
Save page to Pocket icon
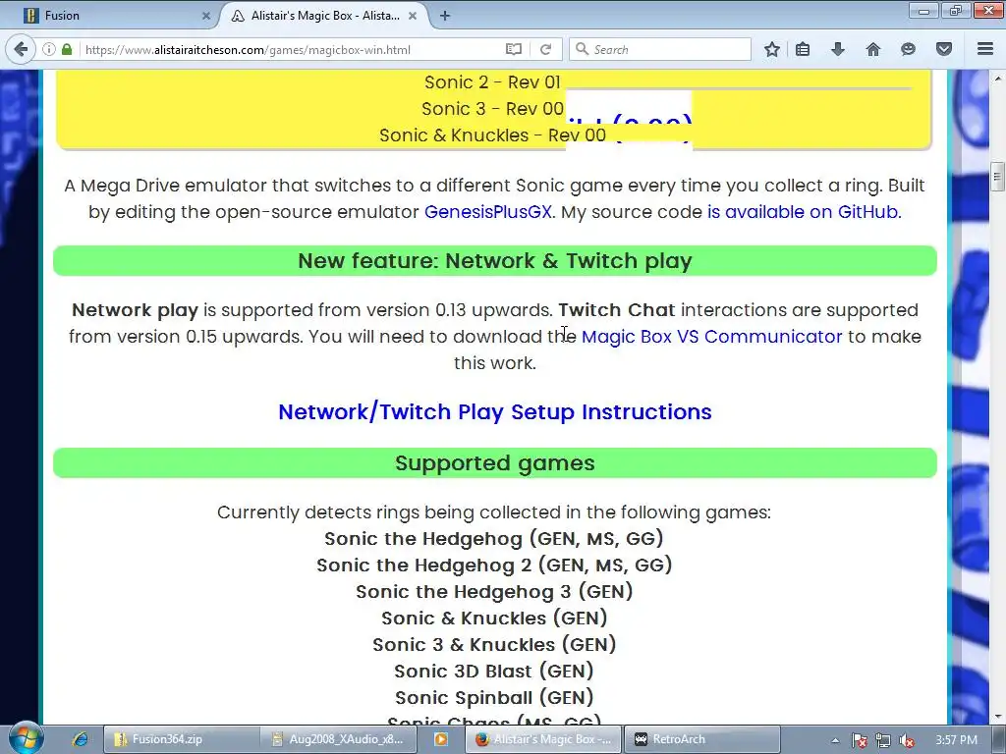click(x=944, y=49)
